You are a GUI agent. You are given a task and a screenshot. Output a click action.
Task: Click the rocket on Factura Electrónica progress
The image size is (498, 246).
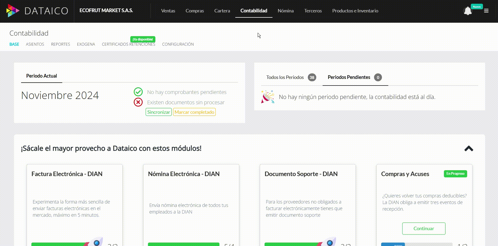[x=95, y=242]
